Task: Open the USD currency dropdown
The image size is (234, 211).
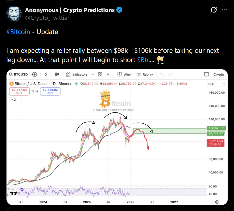Action: coord(217,84)
